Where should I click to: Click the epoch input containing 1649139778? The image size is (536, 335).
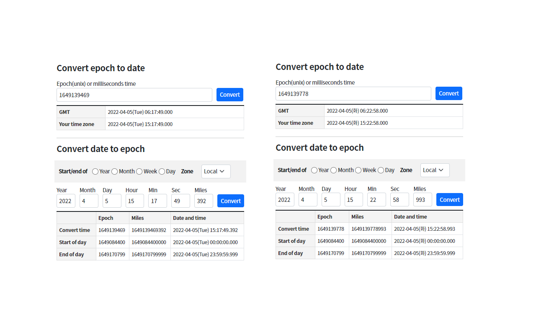pos(353,93)
